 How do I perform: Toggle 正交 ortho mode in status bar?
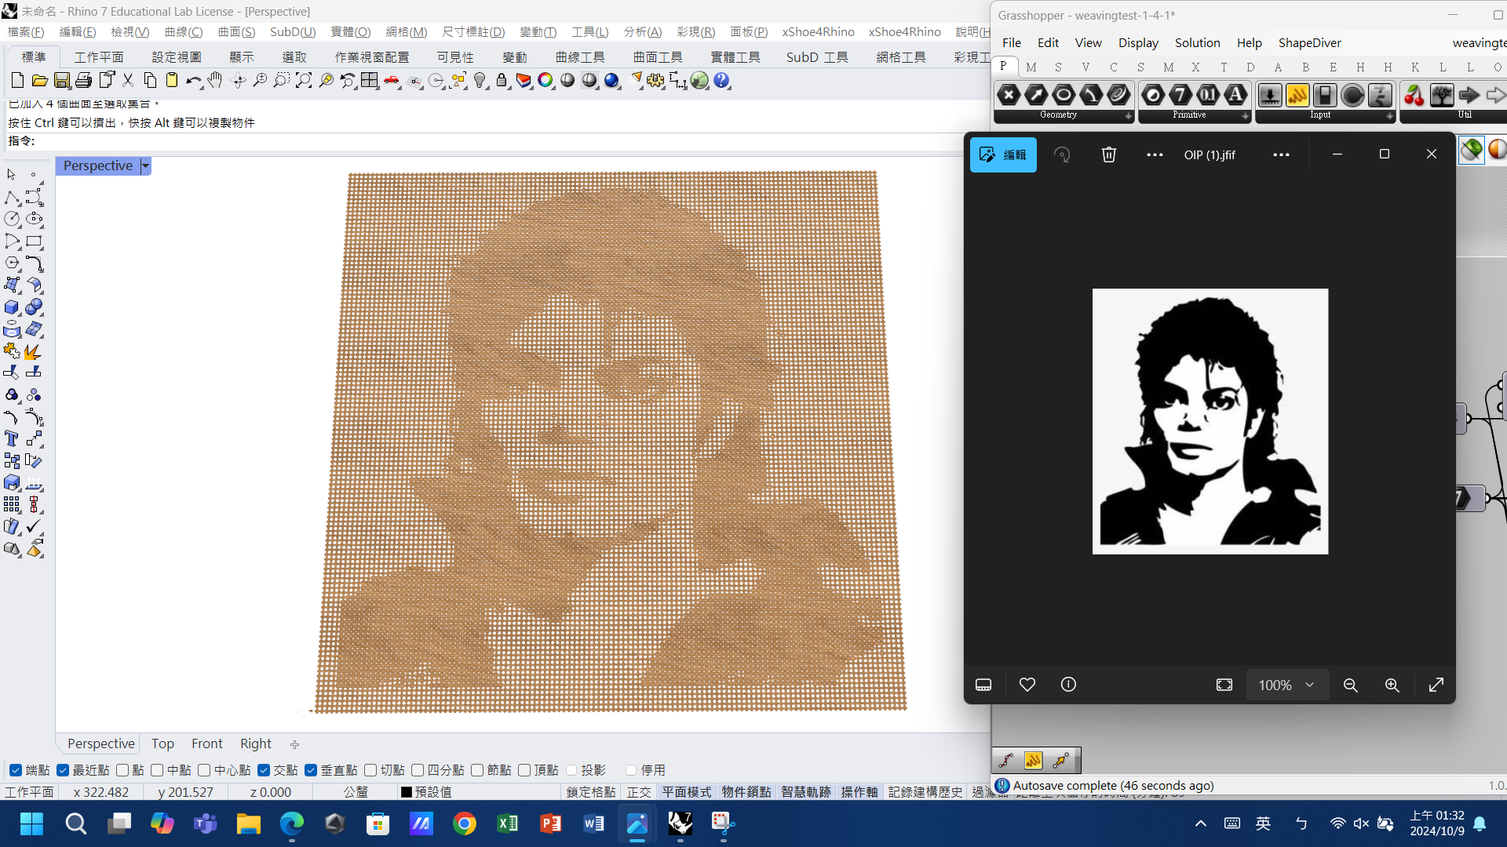639,792
